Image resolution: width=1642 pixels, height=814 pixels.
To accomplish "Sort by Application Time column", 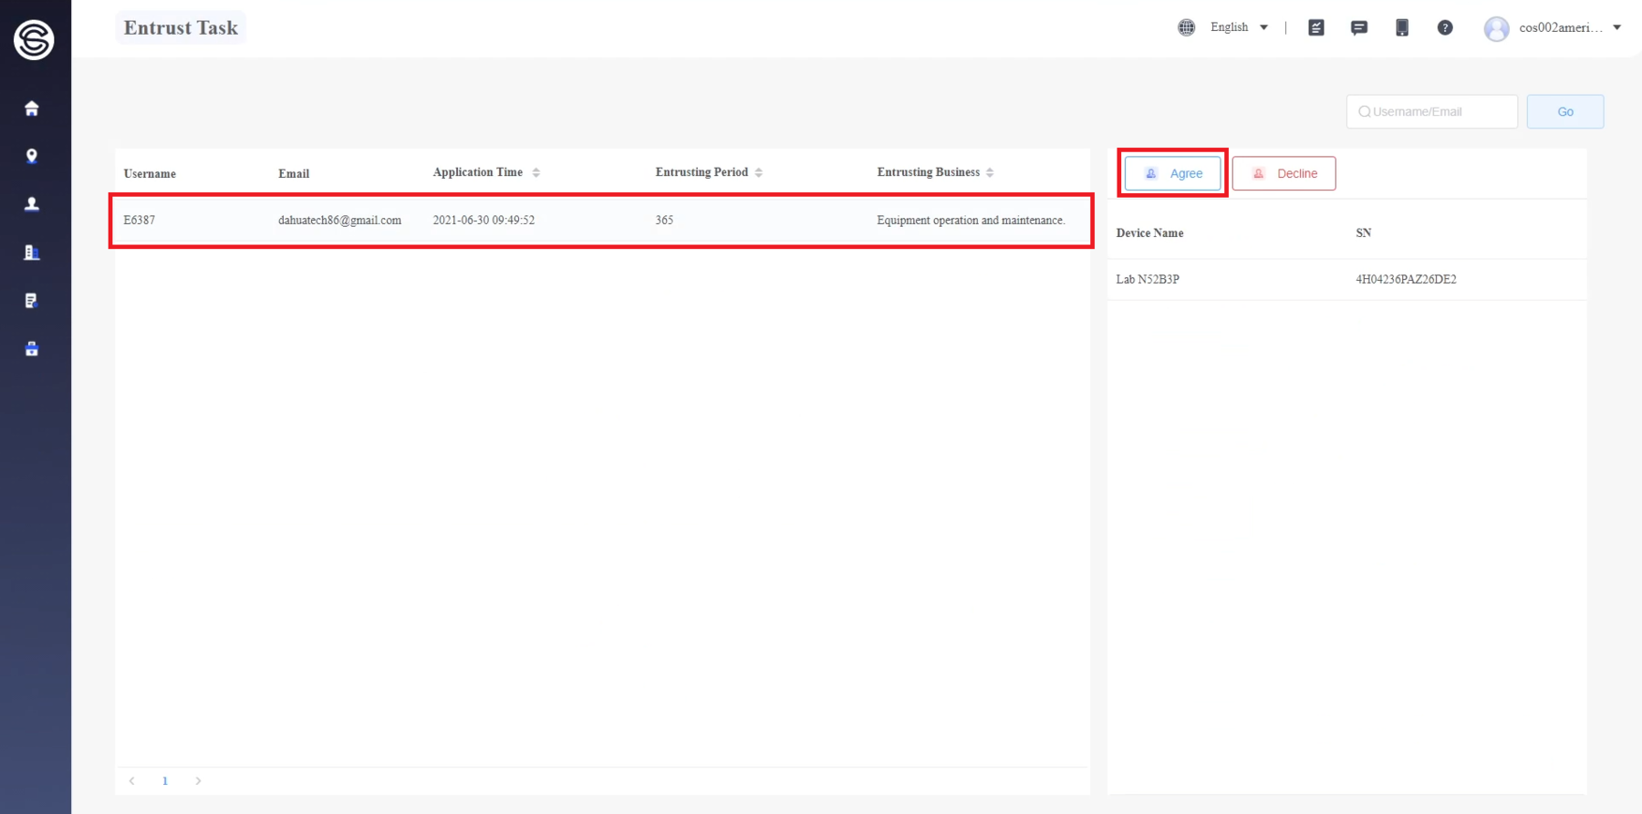I will click(x=535, y=172).
